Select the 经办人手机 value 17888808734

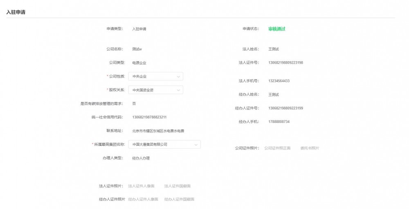coord(279,122)
